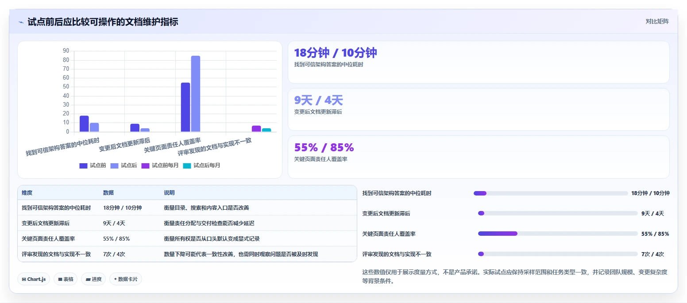Viewport: 687px width, 303px height.
Task: Click the 试点前 bar for 关键页面责任人覆盖率
Action: tap(185, 107)
